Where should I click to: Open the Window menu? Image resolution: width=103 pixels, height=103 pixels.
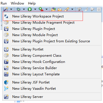pyautogui.click(x=18, y=3)
